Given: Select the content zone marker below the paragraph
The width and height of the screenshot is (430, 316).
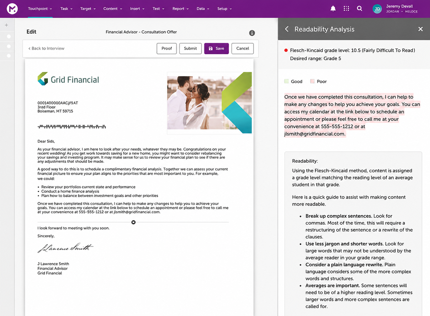Looking at the screenshot, I should (x=134, y=222).
